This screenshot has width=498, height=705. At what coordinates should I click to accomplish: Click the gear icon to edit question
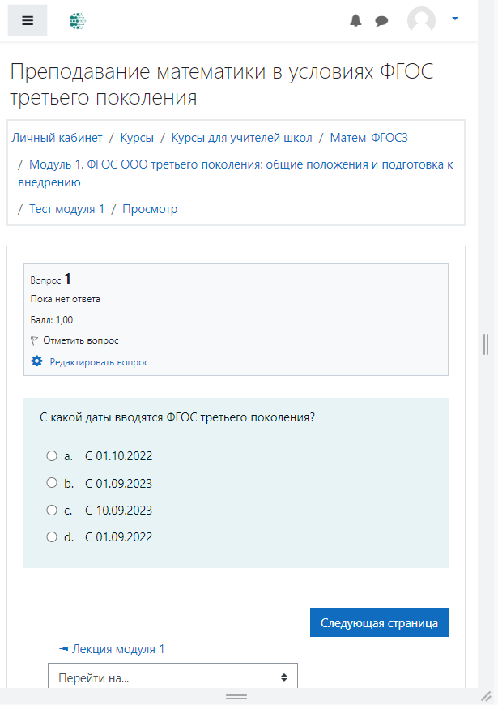point(36,361)
